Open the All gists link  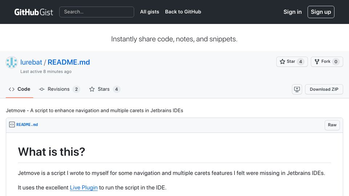149,12
